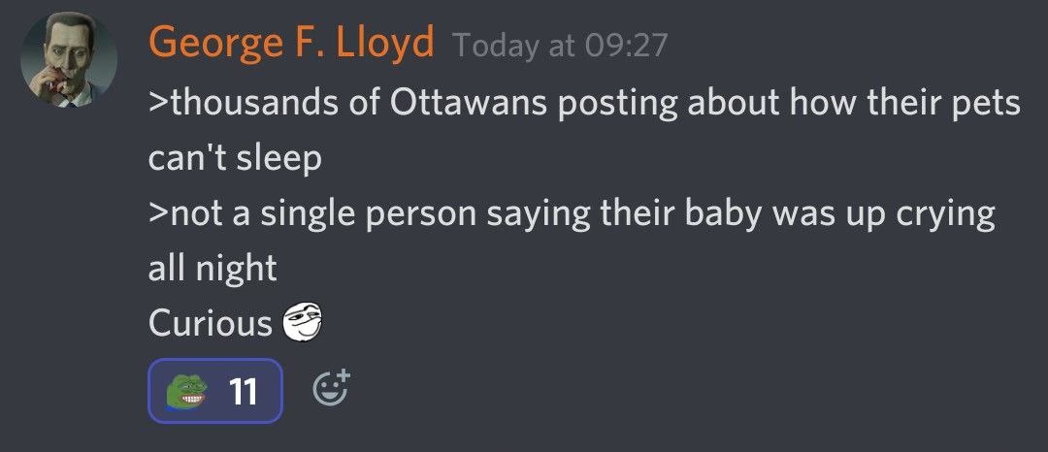Click the text can't sleep
Viewport: 1048px width, 452px height.
[235, 159]
